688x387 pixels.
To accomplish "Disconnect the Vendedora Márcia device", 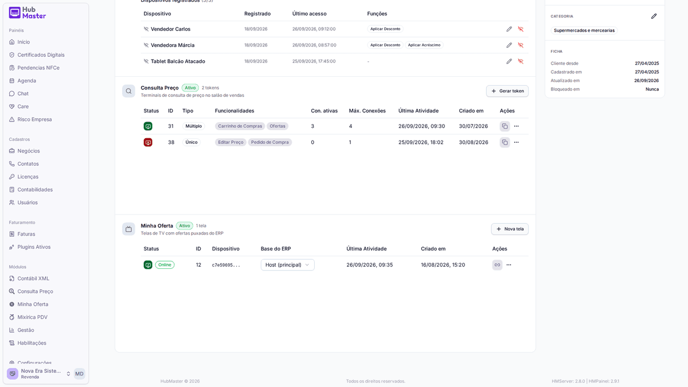I will click(521, 45).
